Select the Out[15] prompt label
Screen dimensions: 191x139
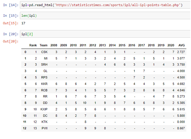11,23
